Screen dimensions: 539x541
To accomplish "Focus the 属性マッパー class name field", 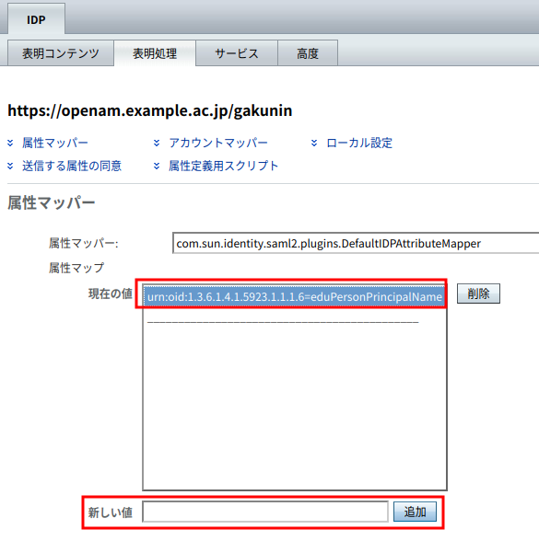I will 356,243.
